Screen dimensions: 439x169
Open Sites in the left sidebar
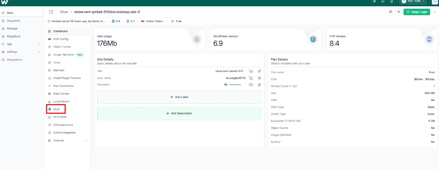point(21,13)
